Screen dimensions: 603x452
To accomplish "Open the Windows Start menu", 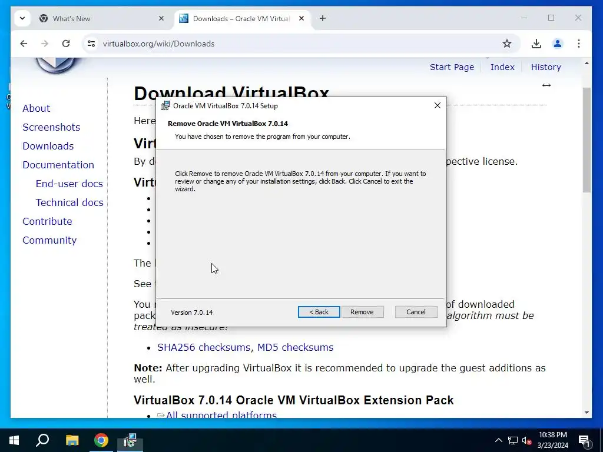I will [14, 440].
